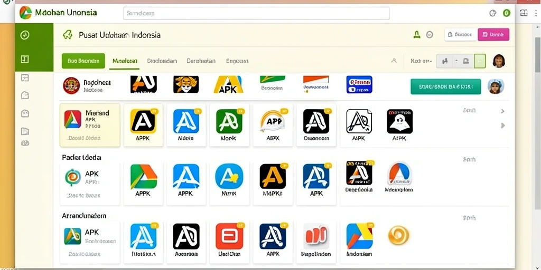This screenshot has height=270, width=541.
Task: Click the blue badge icon in top row
Action: (x=359, y=85)
